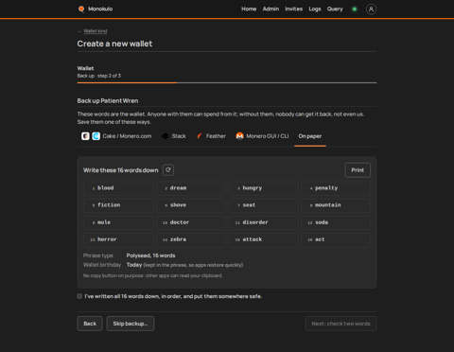Screen dimensions: 454x352
Task: Click seed word 10 'doctor'
Action: [190, 222]
